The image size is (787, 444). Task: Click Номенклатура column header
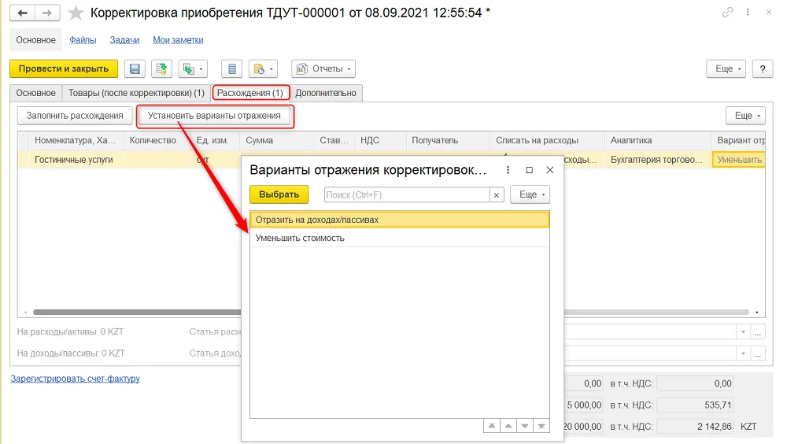[x=75, y=141]
